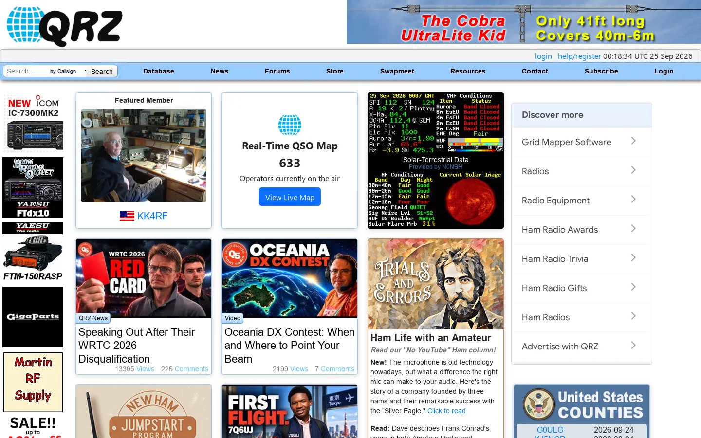Open the Database menu
701x438 pixels.
click(159, 71)
